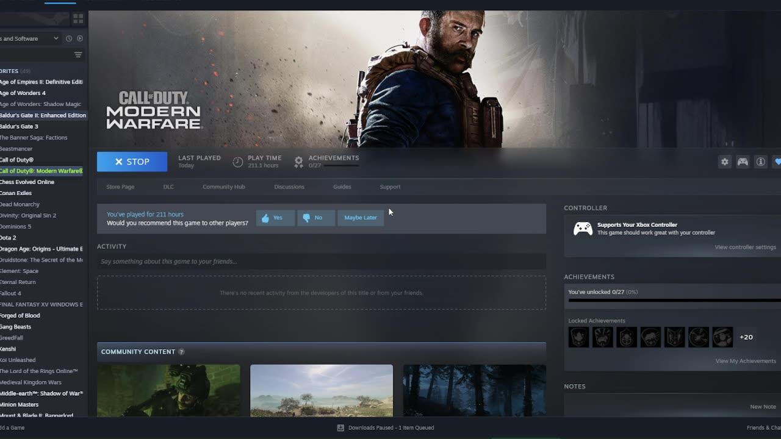The width and height of the screenshot is (781, 439).
Task: Open controller layout gamepad icon
Action: coord(743,162)
